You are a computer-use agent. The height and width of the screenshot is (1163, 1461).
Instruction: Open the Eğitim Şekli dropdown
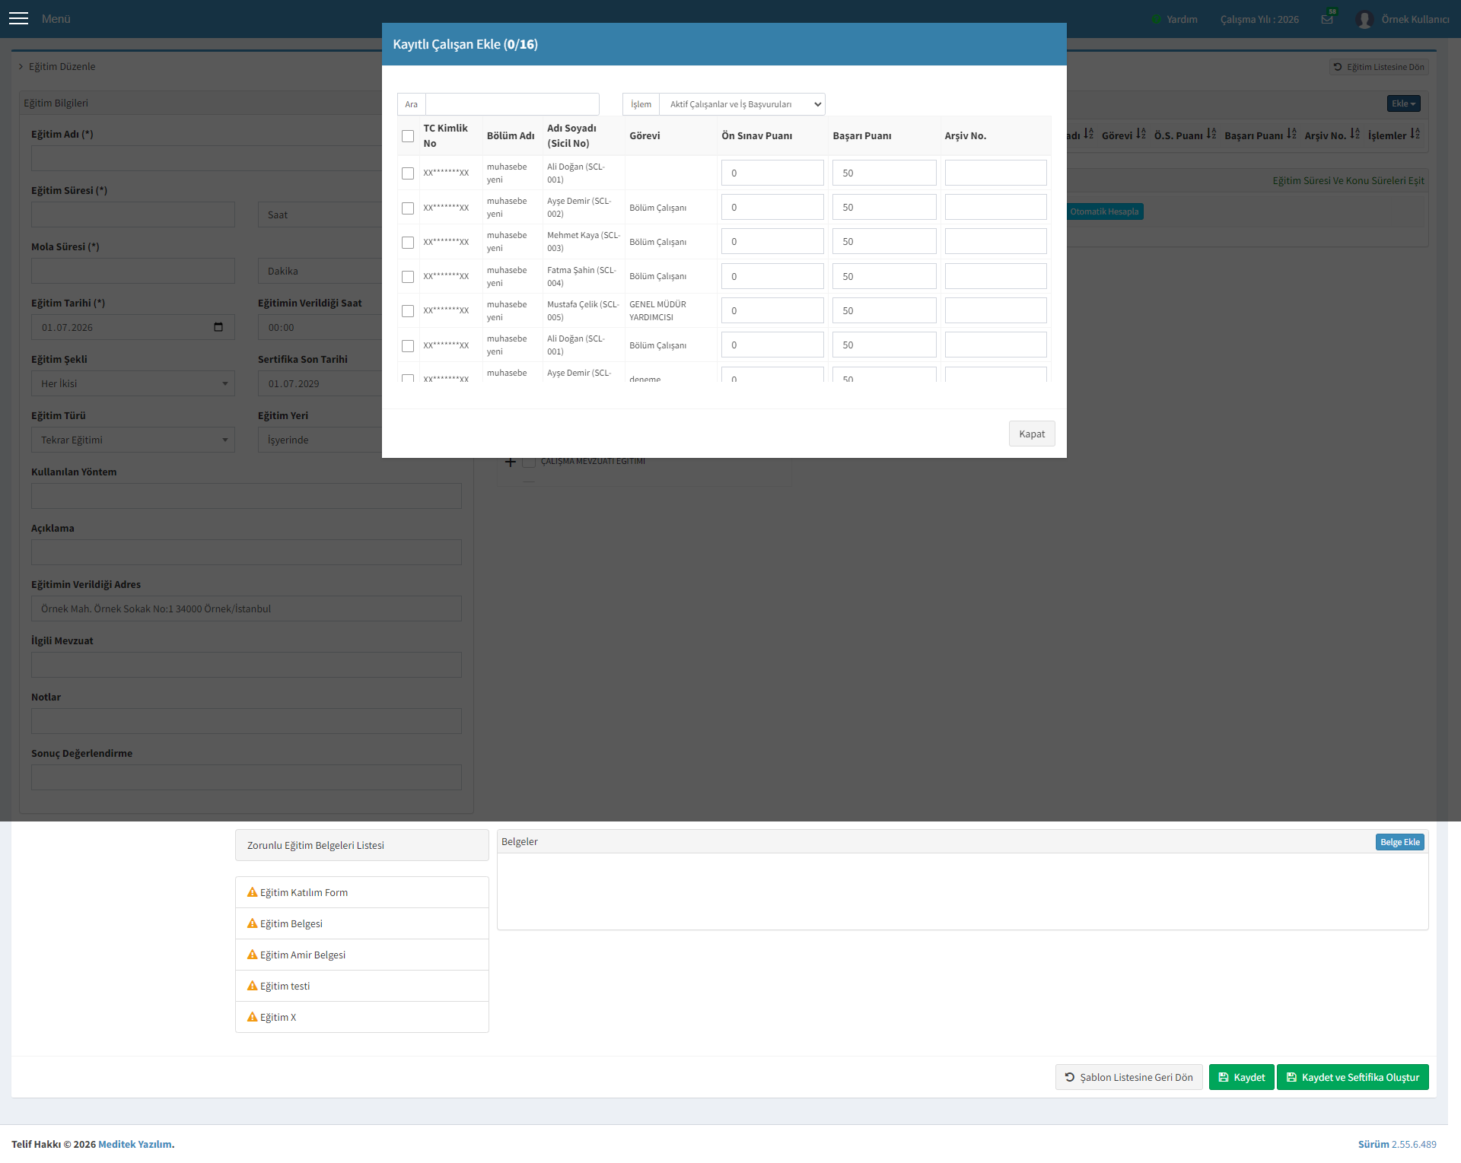133,383
